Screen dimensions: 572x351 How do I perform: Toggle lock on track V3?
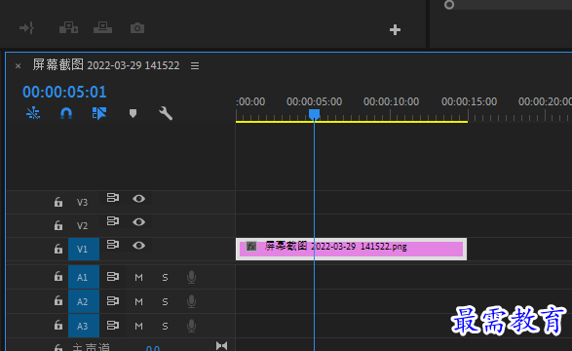coord(58,202)
